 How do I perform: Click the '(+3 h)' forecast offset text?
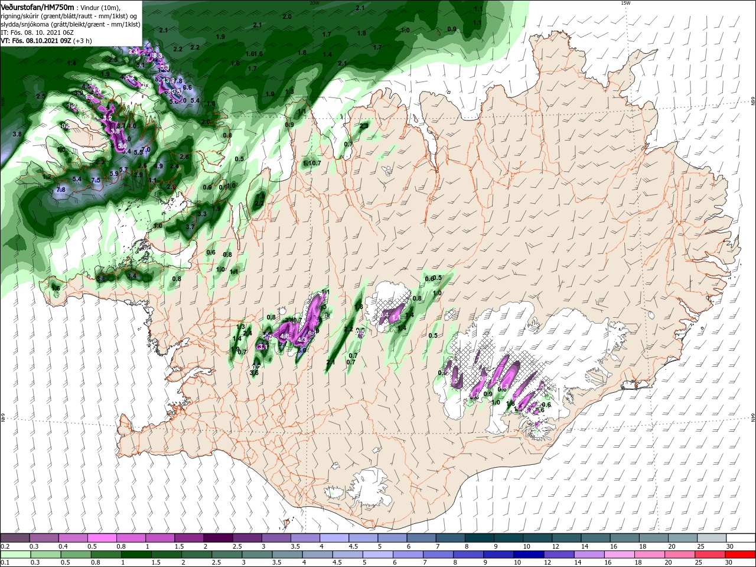point(83,41)
